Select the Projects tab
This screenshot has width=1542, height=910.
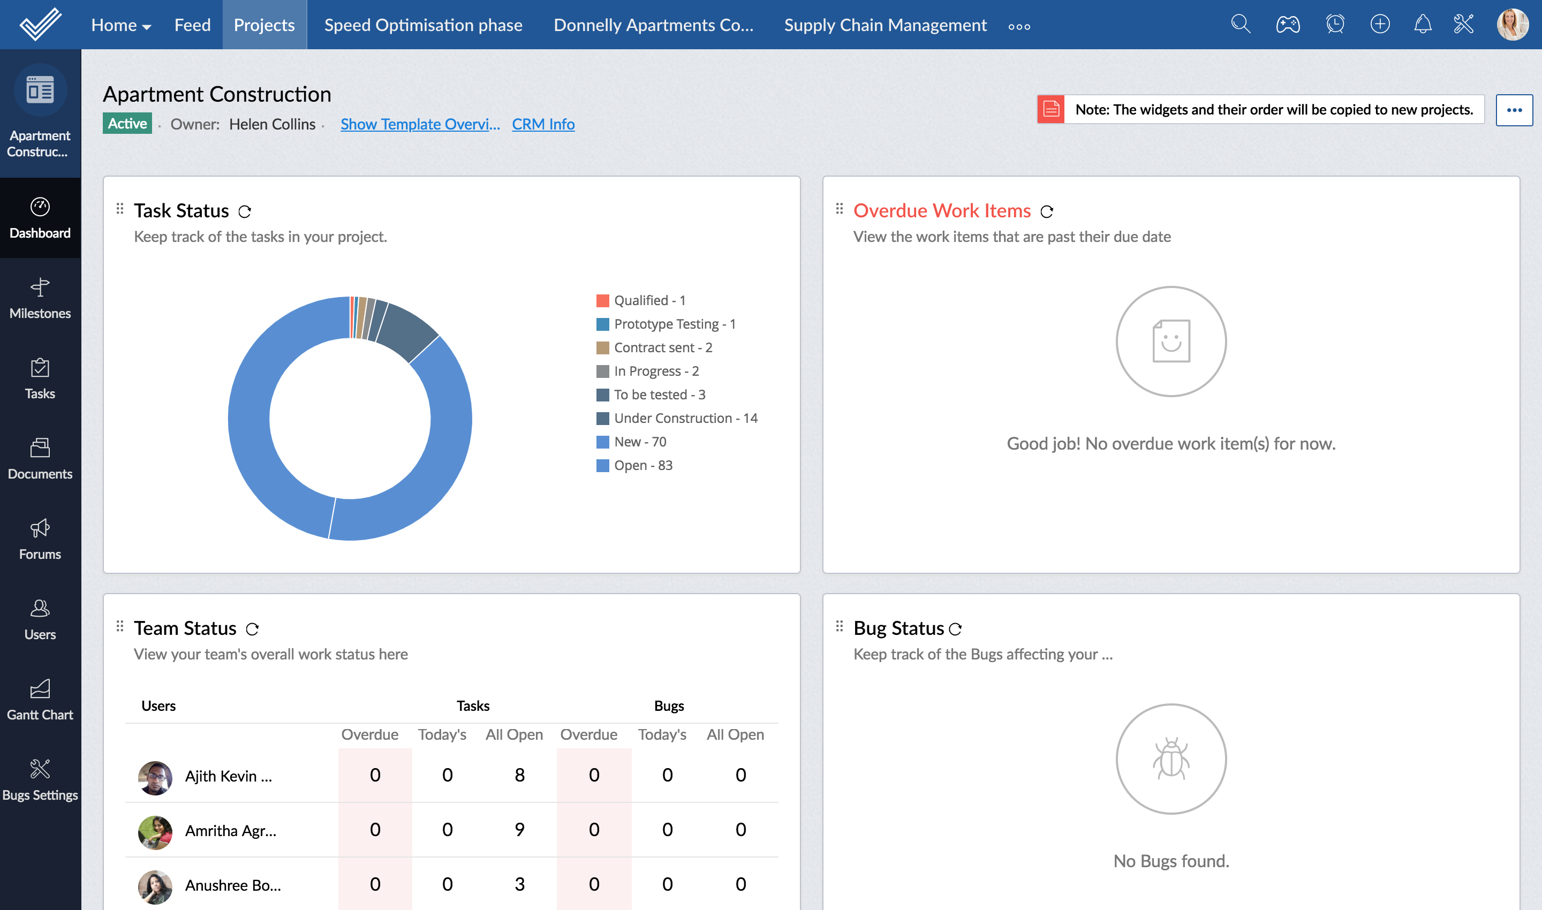pyautogui.click(x=262, y=24)
